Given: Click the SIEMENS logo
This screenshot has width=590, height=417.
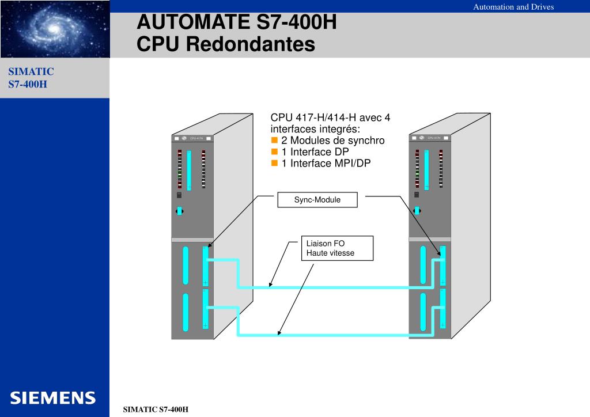Looking at the screenshot, I should tap(52, 398).
